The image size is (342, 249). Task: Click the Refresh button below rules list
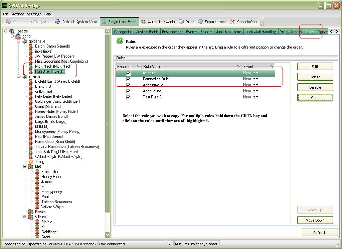[320, 233]
